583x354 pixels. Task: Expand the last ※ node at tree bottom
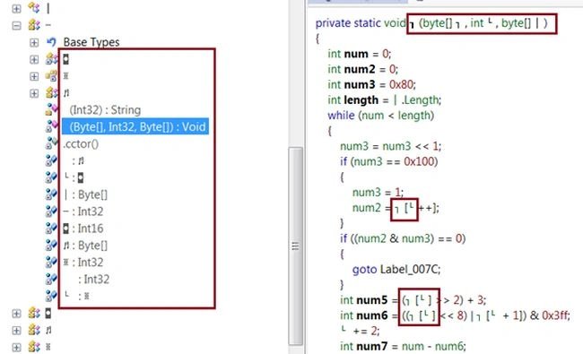[x=16, y=348]
